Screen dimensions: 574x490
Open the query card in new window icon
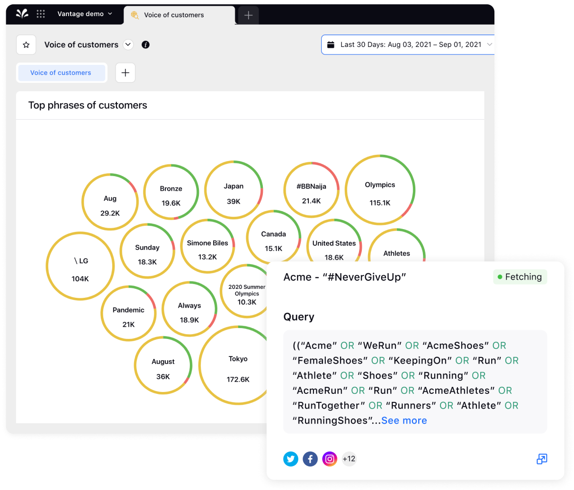[x=542, y=459]
